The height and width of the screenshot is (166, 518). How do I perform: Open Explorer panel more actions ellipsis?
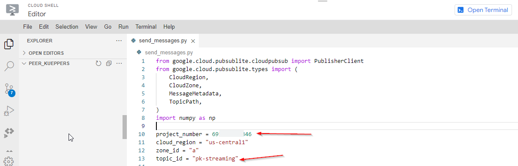[x=119, y=41]
